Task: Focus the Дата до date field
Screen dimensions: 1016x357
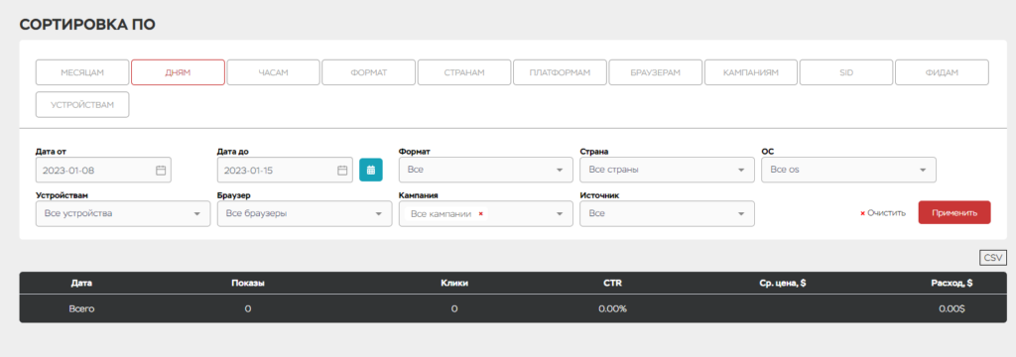Action: (x=285, y=170)
